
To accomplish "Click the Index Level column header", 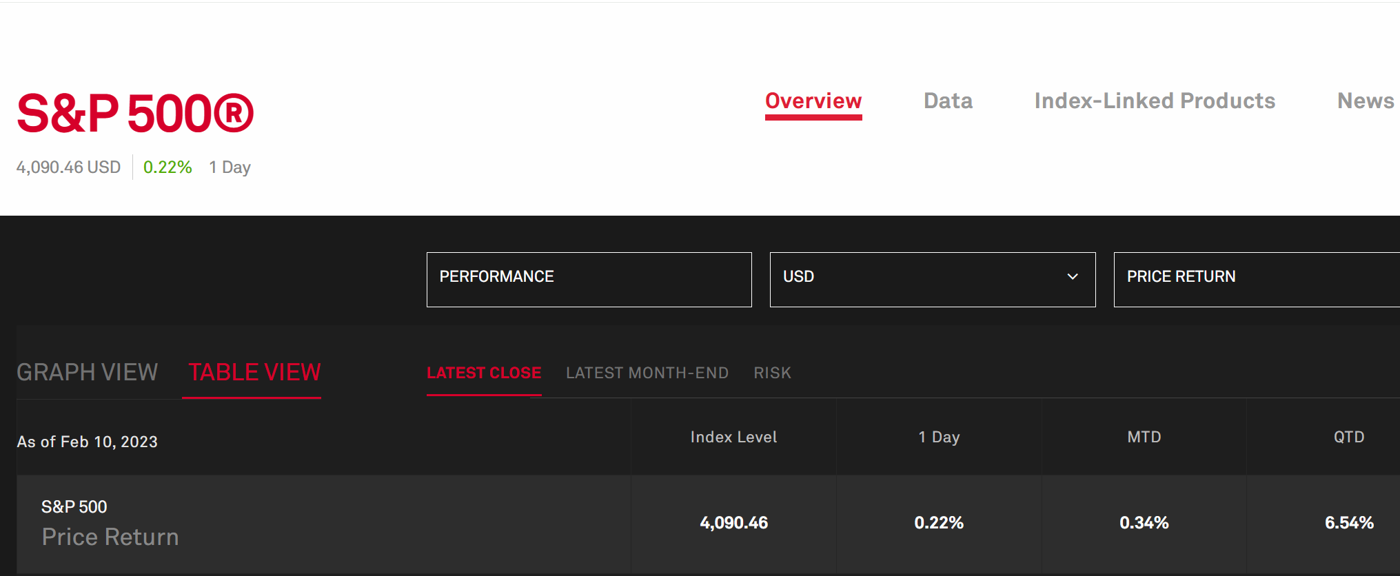I will (733, 437).
